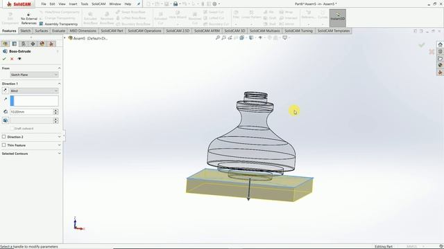Click the Boss-Extrude feature icon in PropertyManager
The width and height of the screenshot is (444, 249).
[x=5, y=51]
